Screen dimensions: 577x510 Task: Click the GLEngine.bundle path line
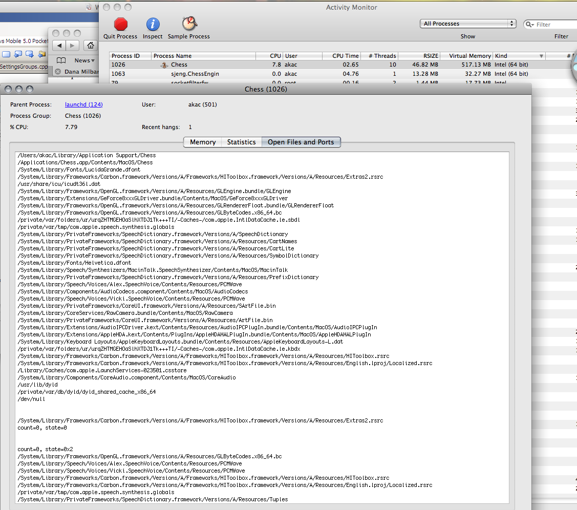tap(154, 192)
